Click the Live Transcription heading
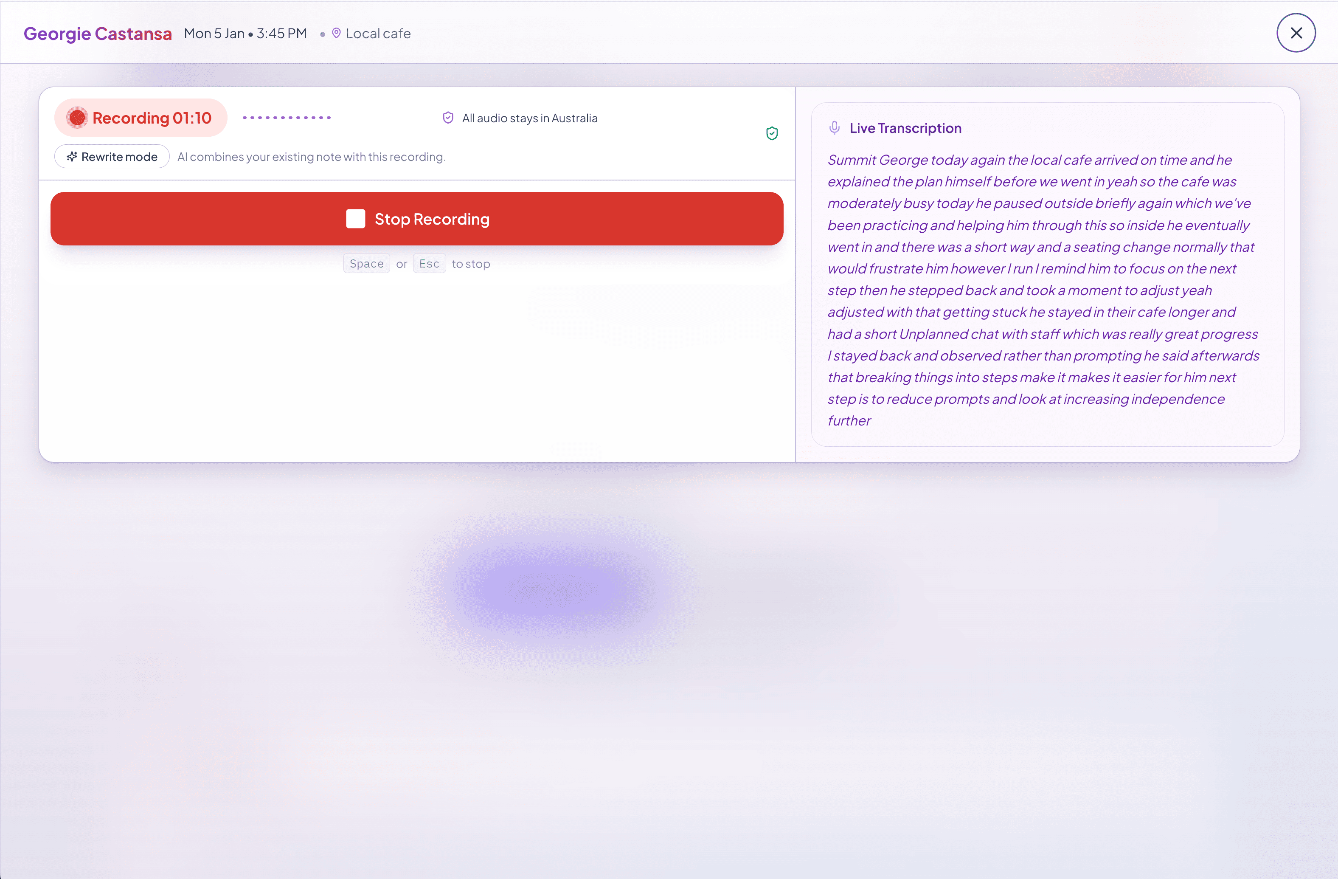 pyautogui.click(x=905, y=128)
